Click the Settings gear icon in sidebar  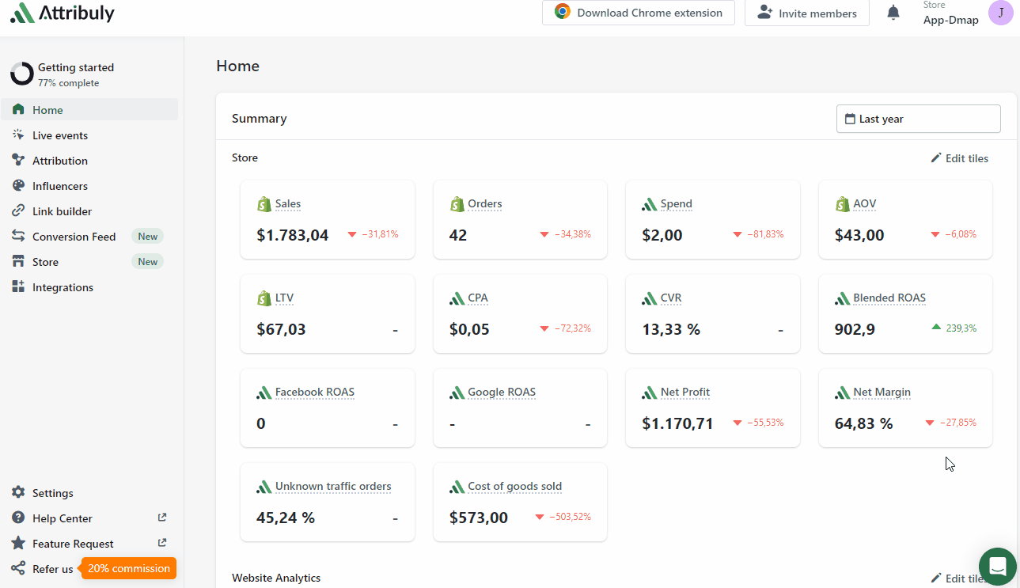pyautogui.click(x=18, y=493)
